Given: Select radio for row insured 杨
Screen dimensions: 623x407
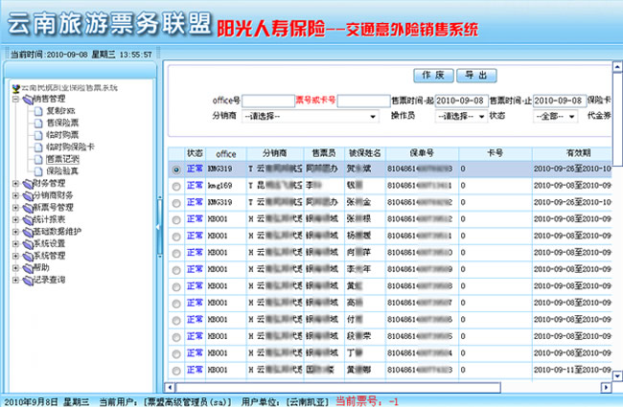Looking at the screenshot, I should pos(176,237).
